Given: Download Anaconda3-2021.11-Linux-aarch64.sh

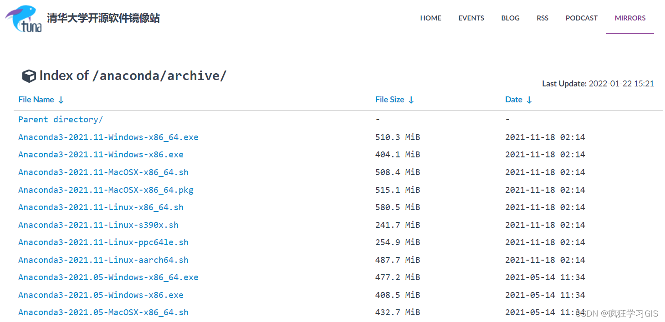Looking at the screenshot, I should tap(103, 260).
